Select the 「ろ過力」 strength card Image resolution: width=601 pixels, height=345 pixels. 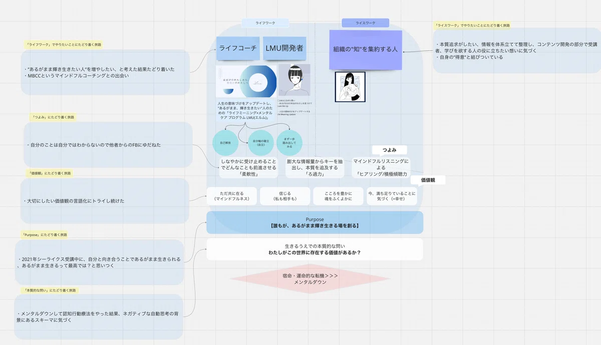click(315, 168)
